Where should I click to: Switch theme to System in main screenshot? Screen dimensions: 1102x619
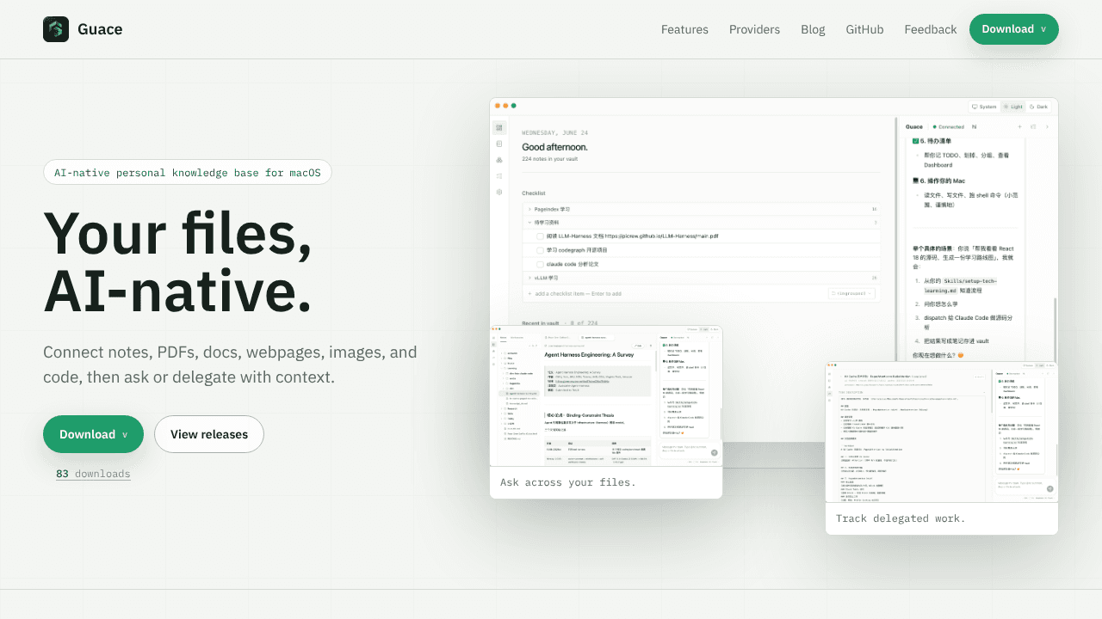pyautogui.click(x=984, y=107)
